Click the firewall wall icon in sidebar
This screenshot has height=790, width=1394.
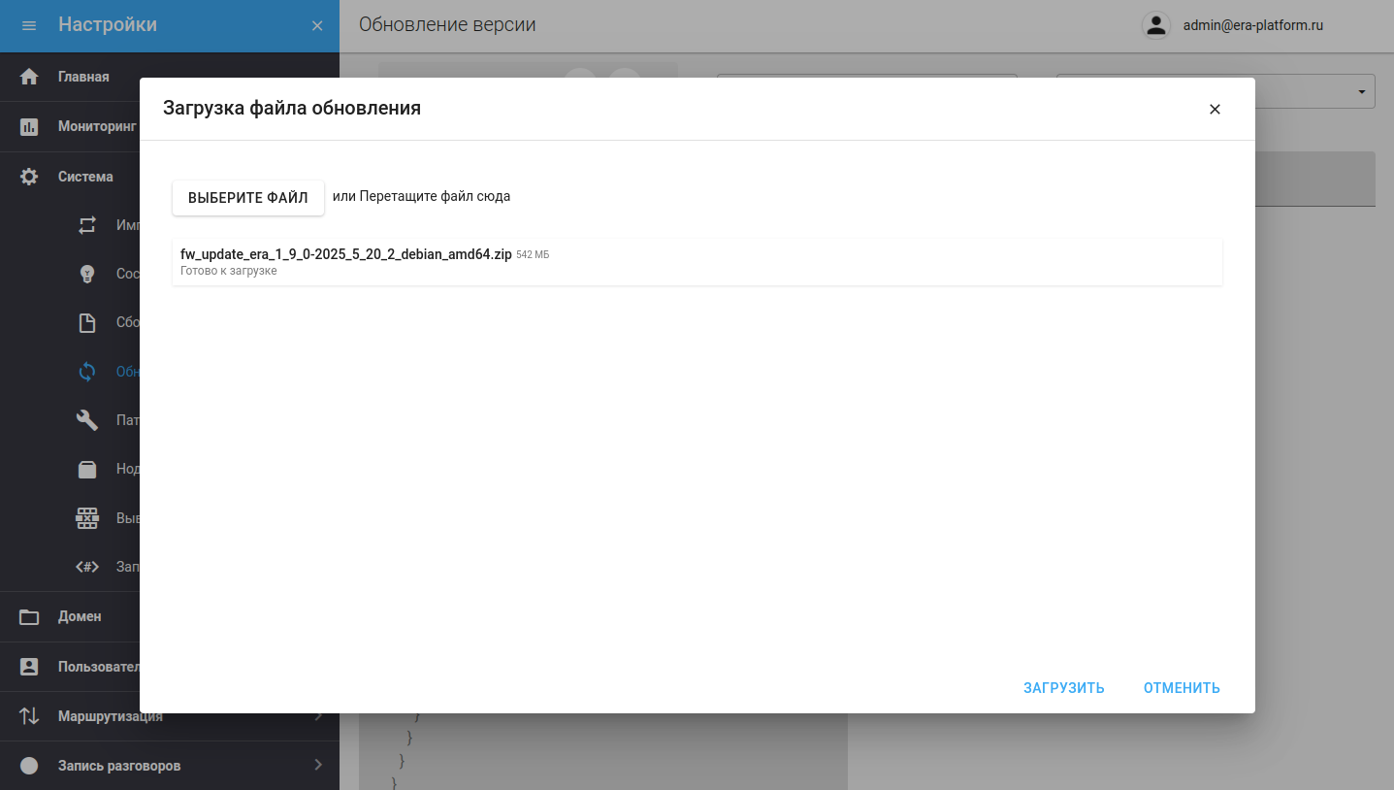(x=87, y=518)
